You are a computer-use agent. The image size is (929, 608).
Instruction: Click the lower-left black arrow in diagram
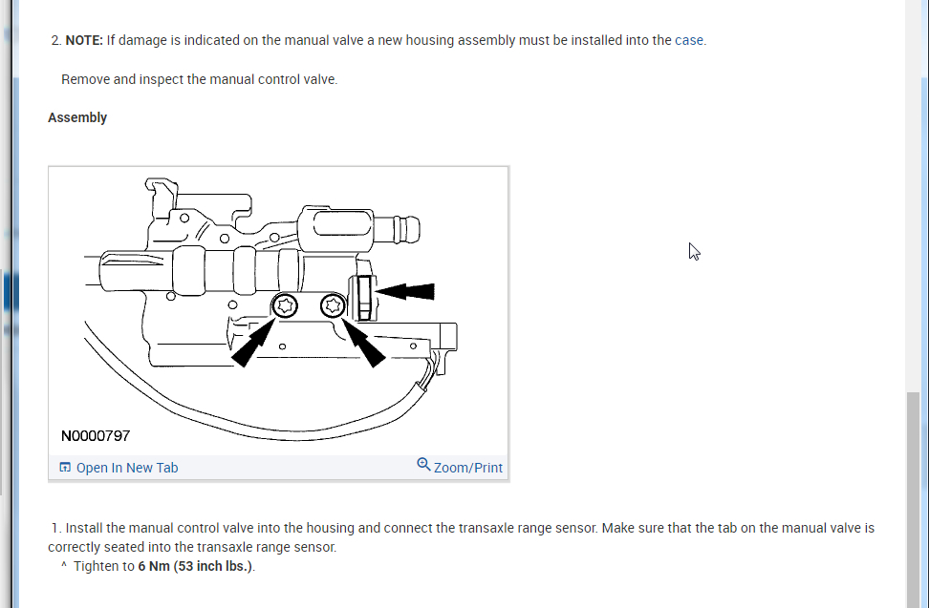(x=253, y=343)
